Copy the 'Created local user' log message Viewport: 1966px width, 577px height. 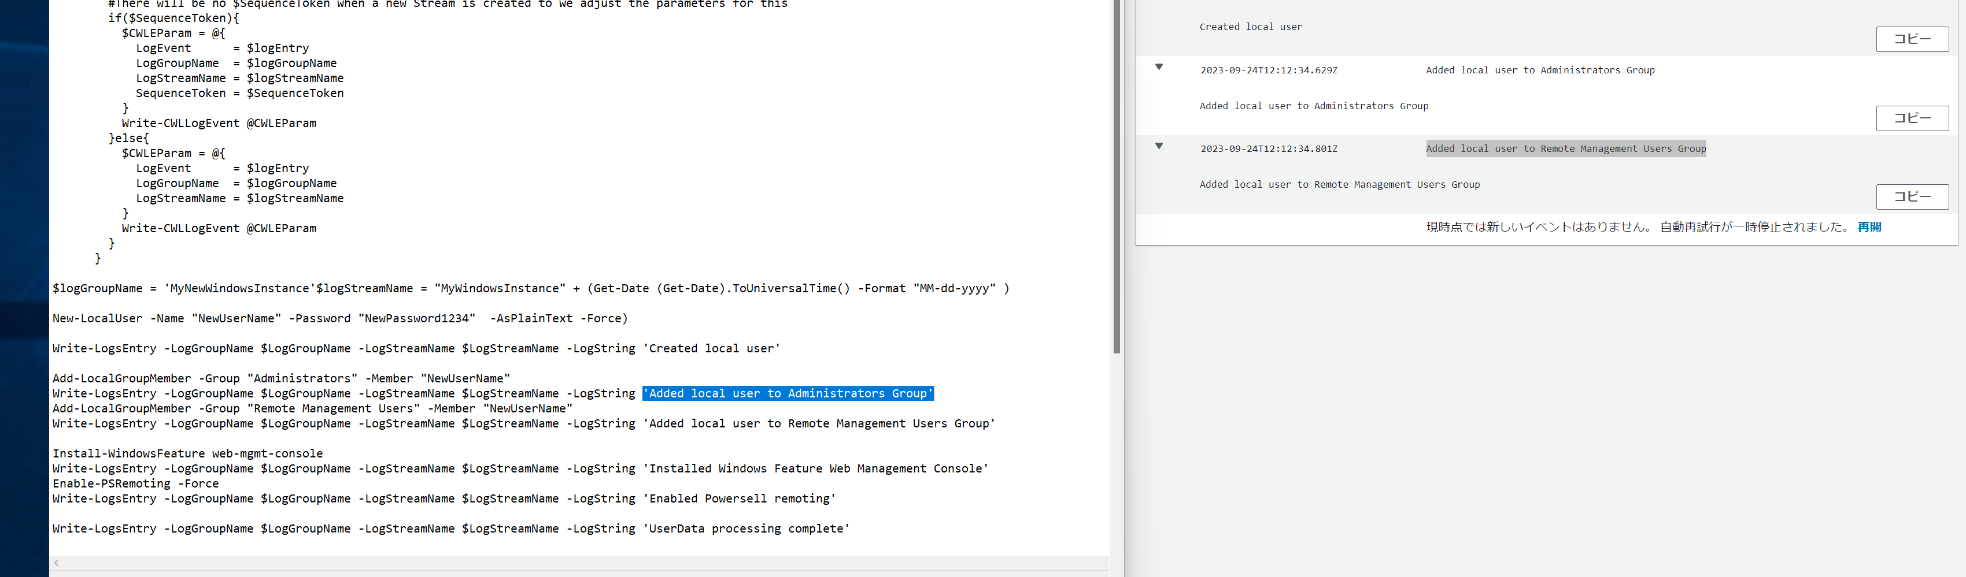(1912, 39)
